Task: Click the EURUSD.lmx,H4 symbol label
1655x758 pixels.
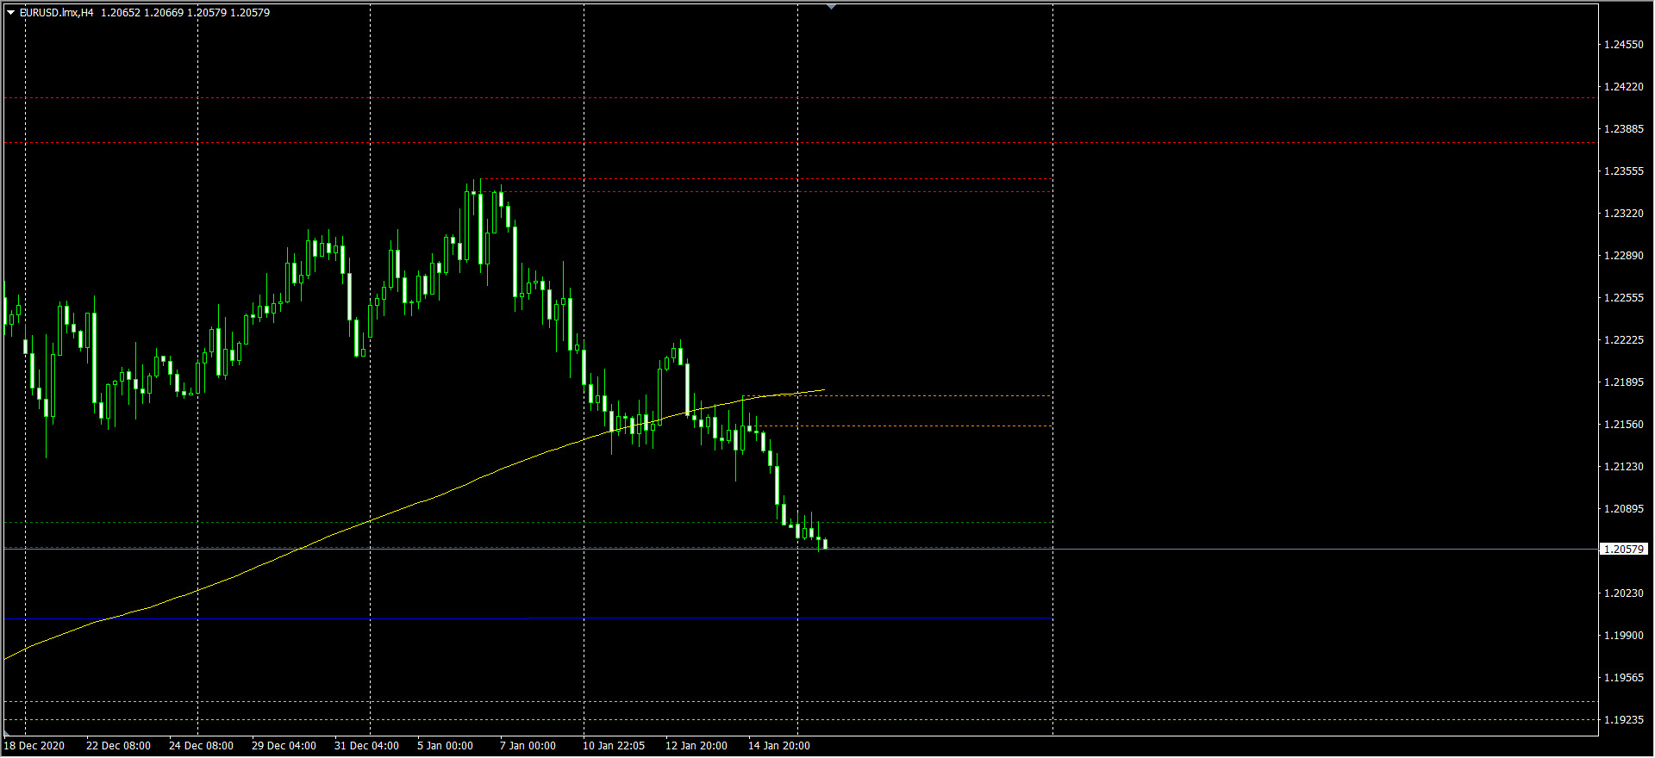Action: pos(57,13)
